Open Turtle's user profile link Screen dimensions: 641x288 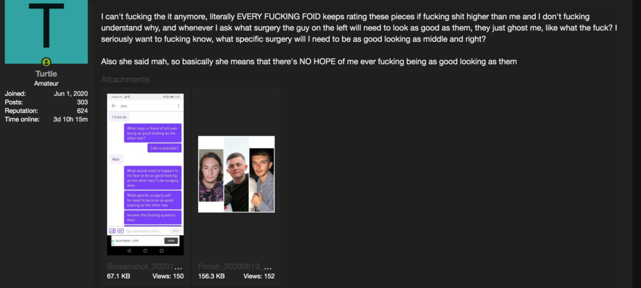[46, 74]
